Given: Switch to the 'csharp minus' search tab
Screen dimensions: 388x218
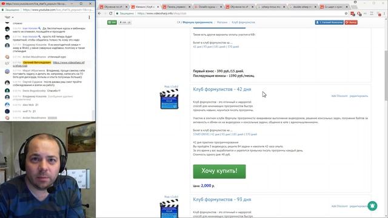Looking at the screenshot, I should pyautogui.click(x=271, y=7).
